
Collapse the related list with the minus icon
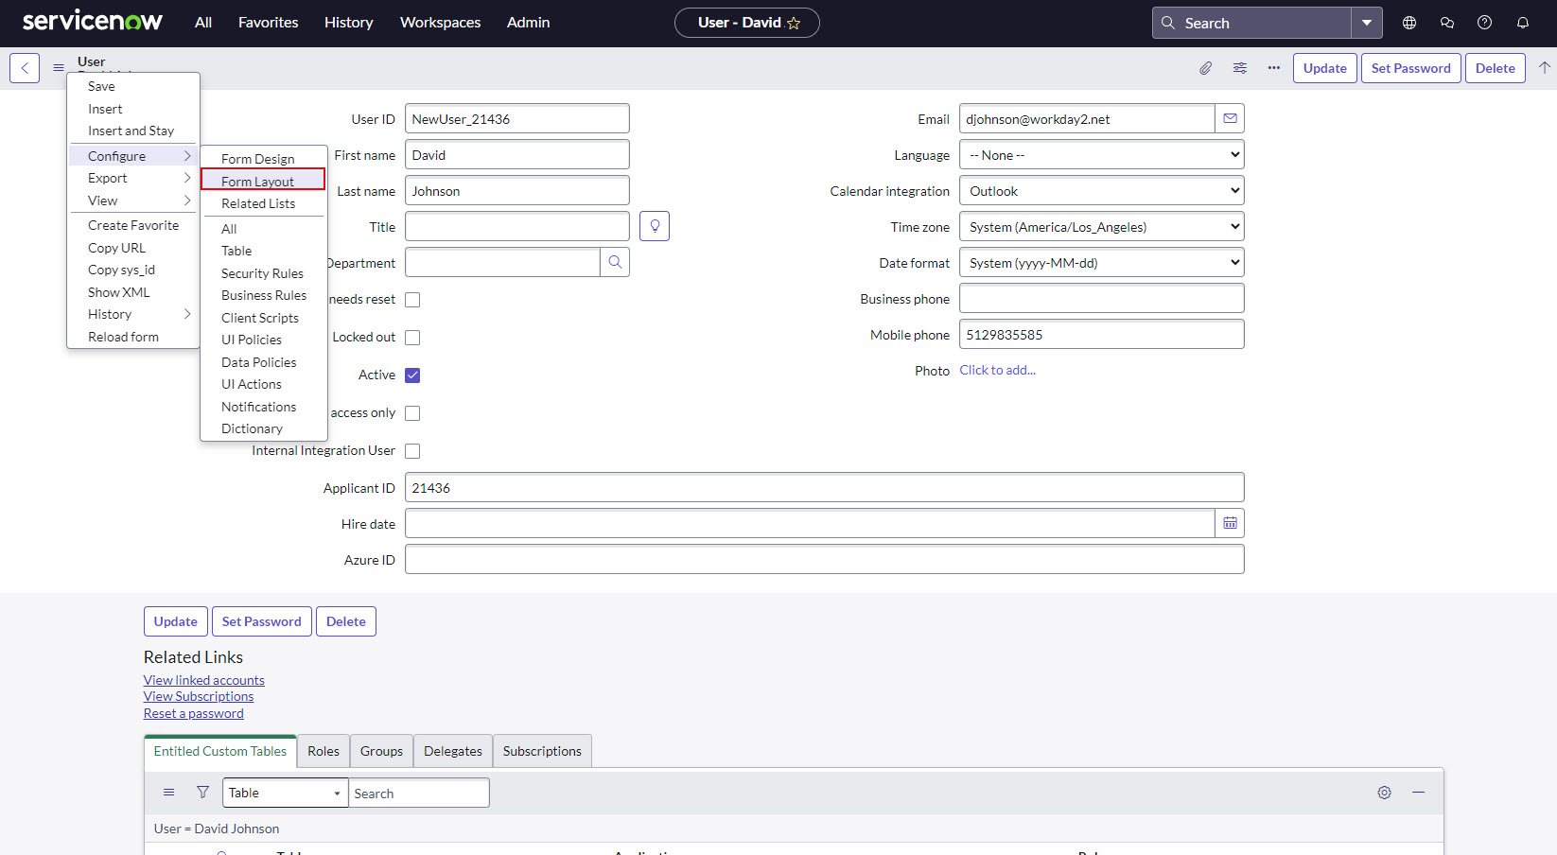(1418, 793)
